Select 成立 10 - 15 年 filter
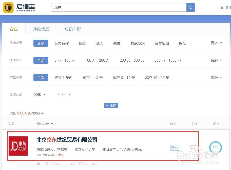Screen dimensions: 231x170 [x=157, y=78]
